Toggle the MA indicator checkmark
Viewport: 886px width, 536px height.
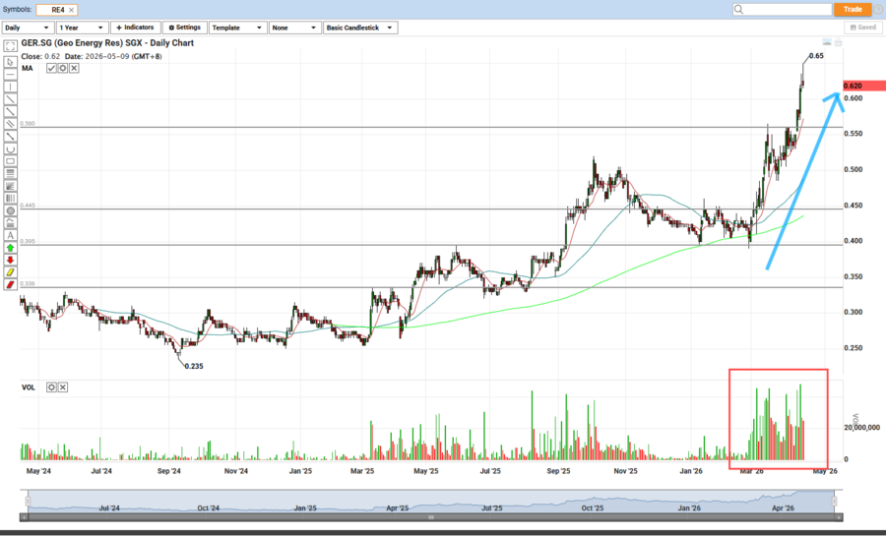click(x=51, y=68)
